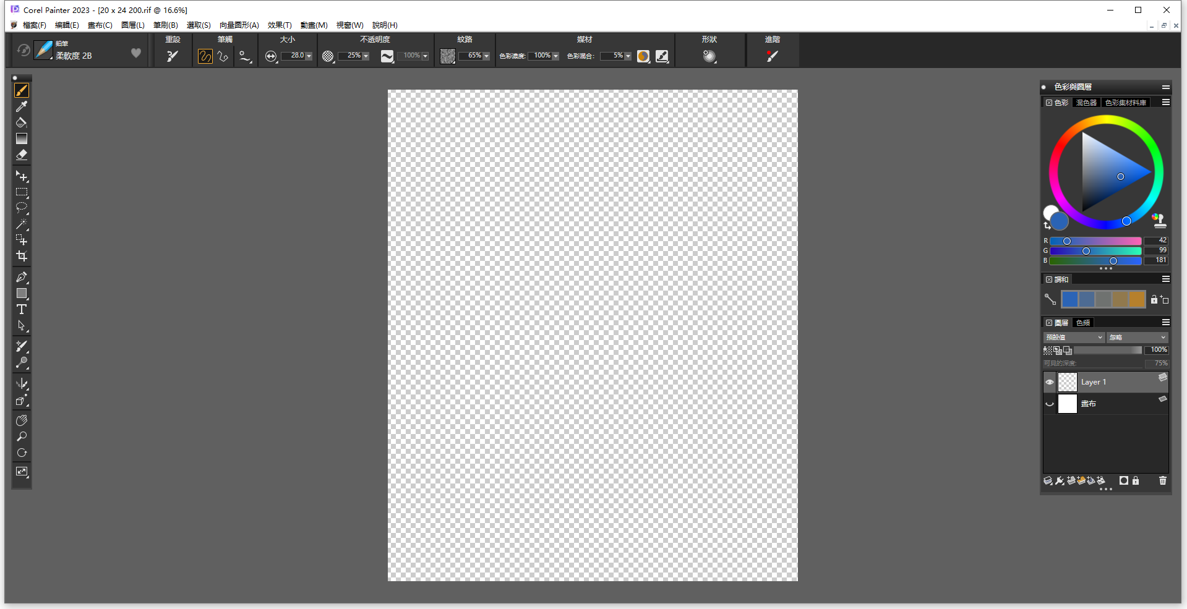
Task: Open the grain 65% dropdown
Action: pos(486,56)
